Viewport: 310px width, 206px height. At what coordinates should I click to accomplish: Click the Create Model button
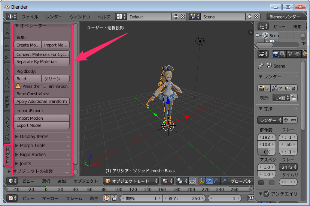[28, 45]
